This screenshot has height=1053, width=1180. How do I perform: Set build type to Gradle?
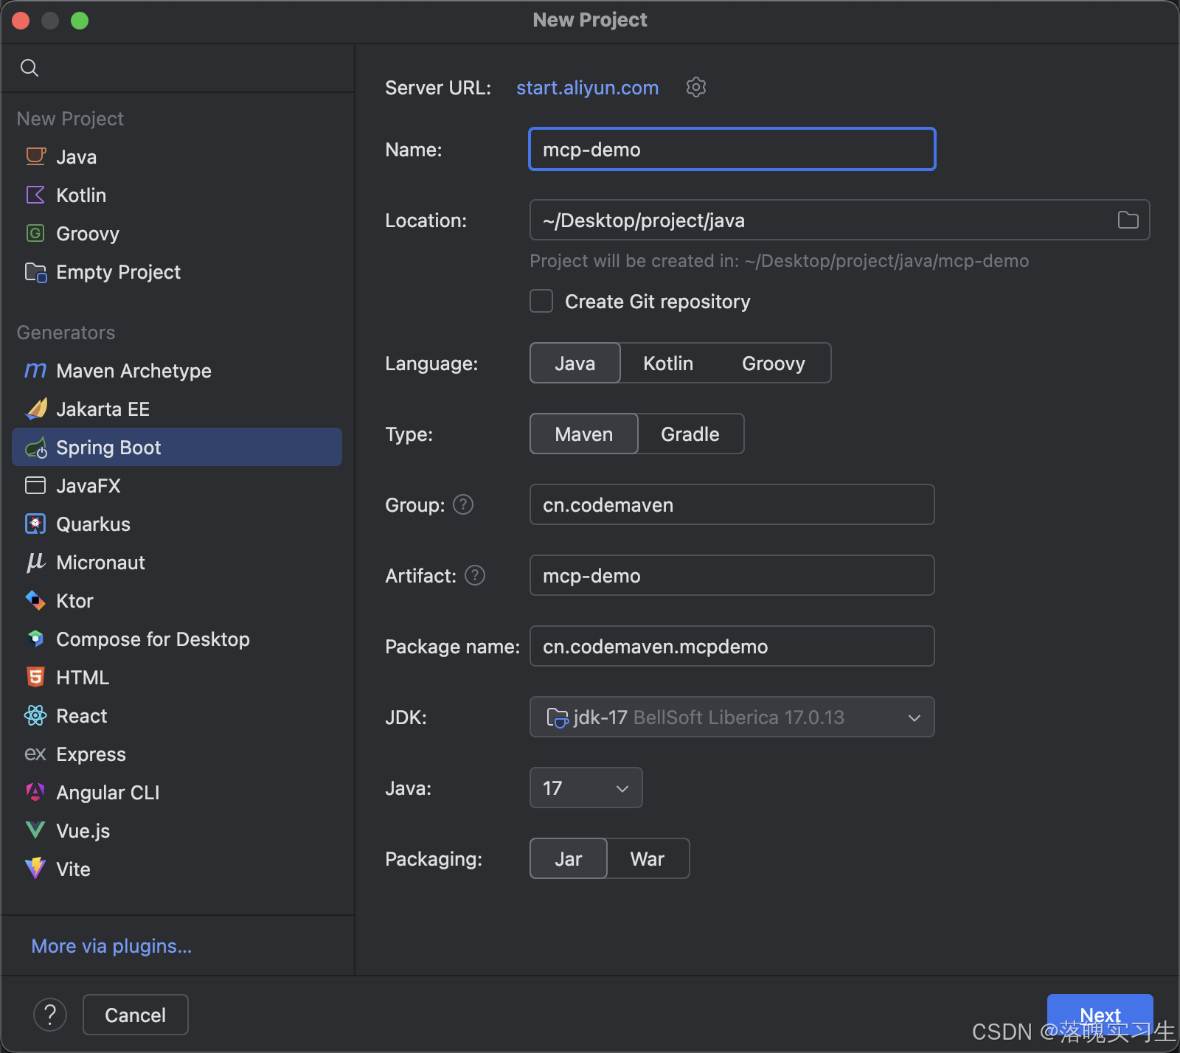[x=690, y=434]
